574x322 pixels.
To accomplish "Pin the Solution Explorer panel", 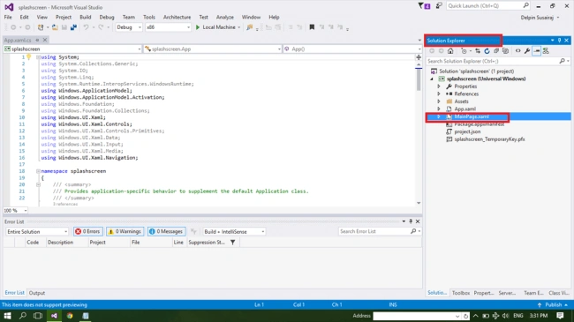I will tap(559, 41).
